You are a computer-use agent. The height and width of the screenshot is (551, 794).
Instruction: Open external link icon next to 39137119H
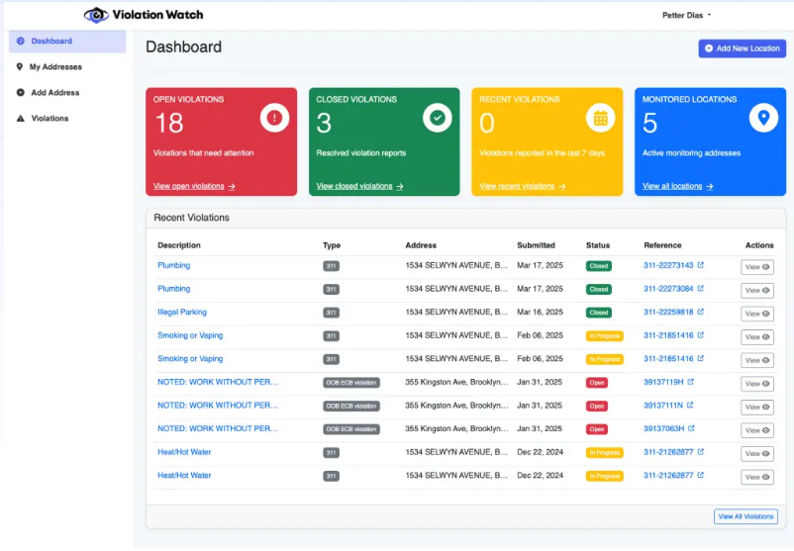(690, 382)
